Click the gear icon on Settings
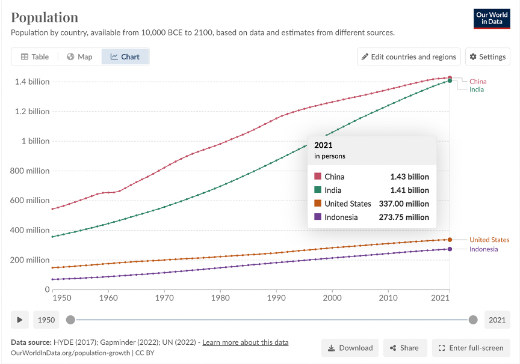Viewport: 520px width, 364px height. coord(473,56)
